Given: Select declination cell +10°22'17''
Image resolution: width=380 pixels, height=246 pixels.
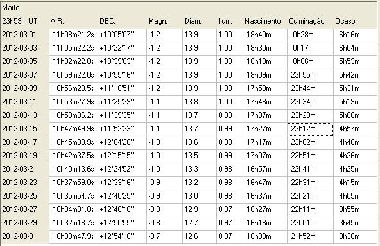Looking at the screenshot, I should click(x=123, y=48).
